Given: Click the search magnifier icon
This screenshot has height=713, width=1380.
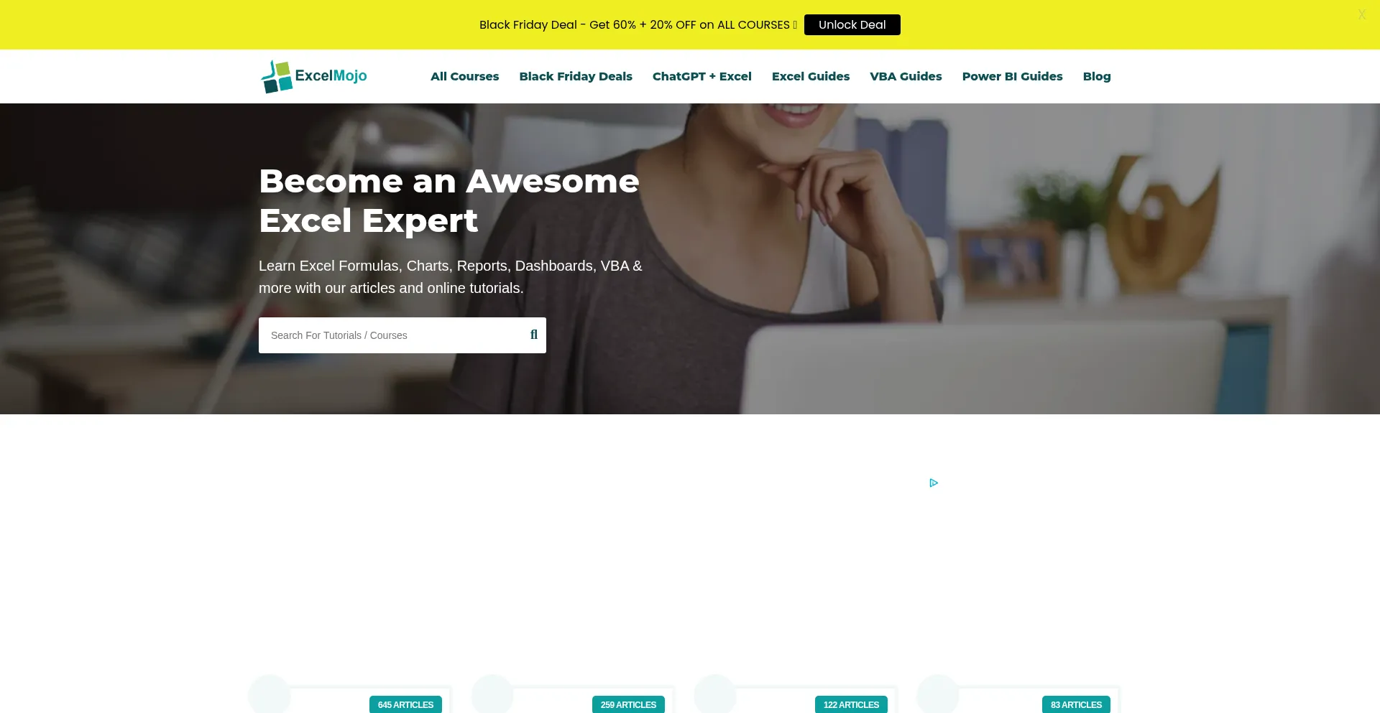Looking at the screenshot, I should [534, 335].
